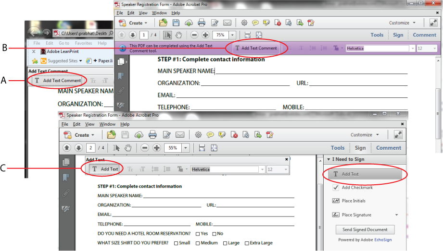Screen dimensions: 443x251
Task: Tick the Small shirt size checkbox
Action: 176,243
